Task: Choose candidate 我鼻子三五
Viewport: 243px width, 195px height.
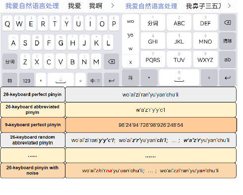Action: (203, 6)
